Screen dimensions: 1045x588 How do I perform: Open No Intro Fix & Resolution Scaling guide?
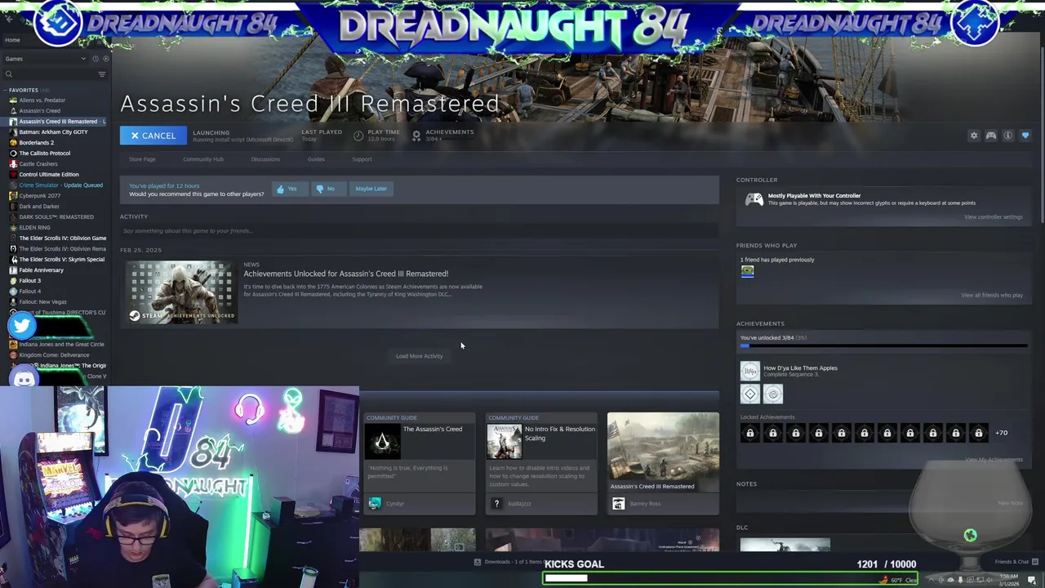(540, 464)
